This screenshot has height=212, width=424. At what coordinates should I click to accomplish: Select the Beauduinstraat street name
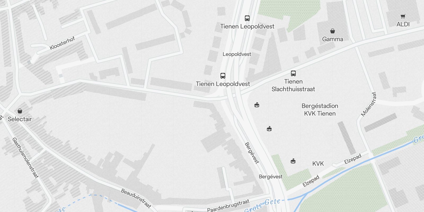pos(136,198)
